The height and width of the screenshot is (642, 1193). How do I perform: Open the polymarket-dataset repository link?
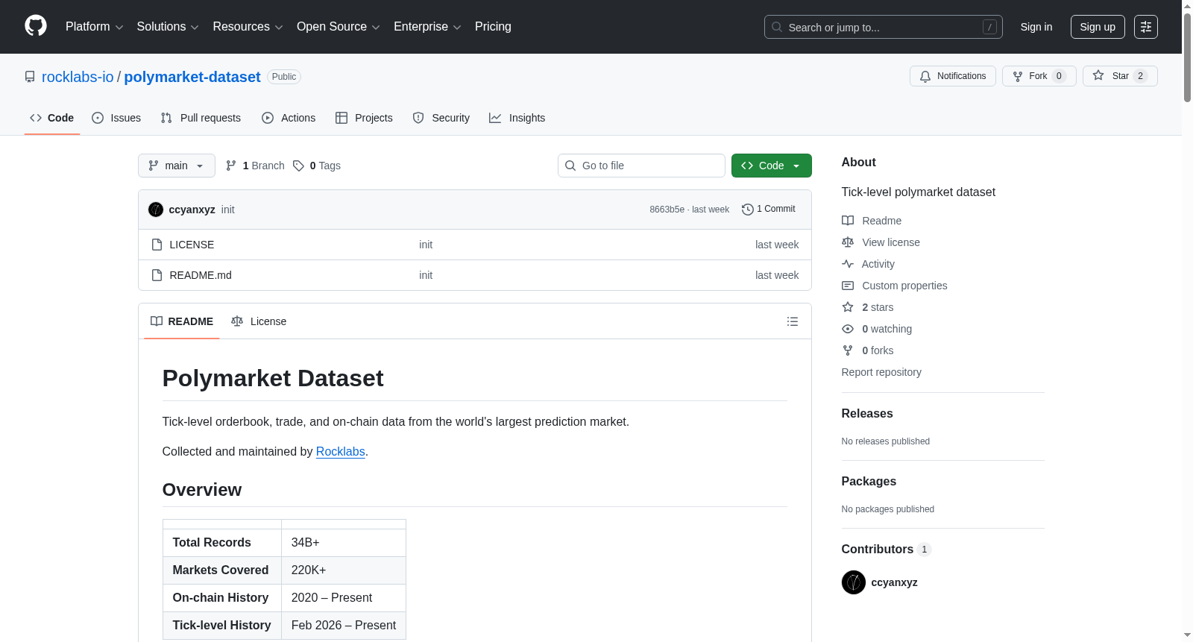[x=192, y=77]
